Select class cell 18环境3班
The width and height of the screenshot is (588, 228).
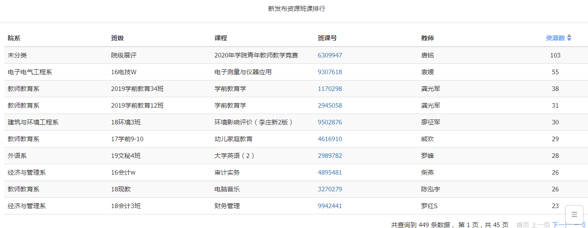point(126,122)
